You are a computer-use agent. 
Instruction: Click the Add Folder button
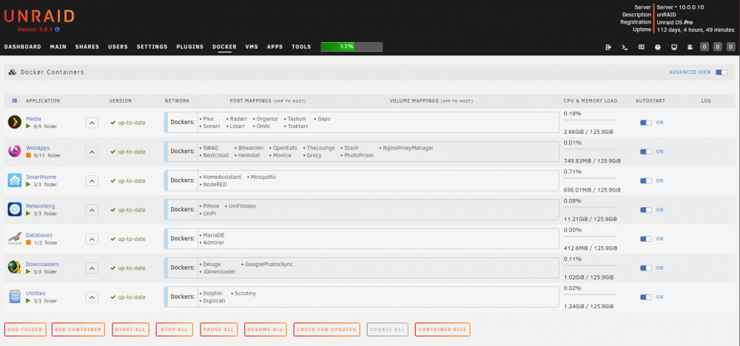click(x=25, y=330)
